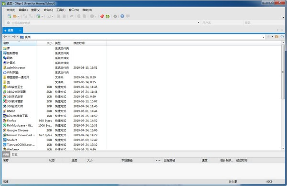Switch to the 日志 log tab
This screenshot has width=287, height=186.
[14, 154]
